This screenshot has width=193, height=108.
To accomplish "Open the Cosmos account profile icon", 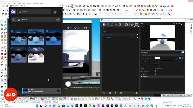I will click(x=55, y=12).
